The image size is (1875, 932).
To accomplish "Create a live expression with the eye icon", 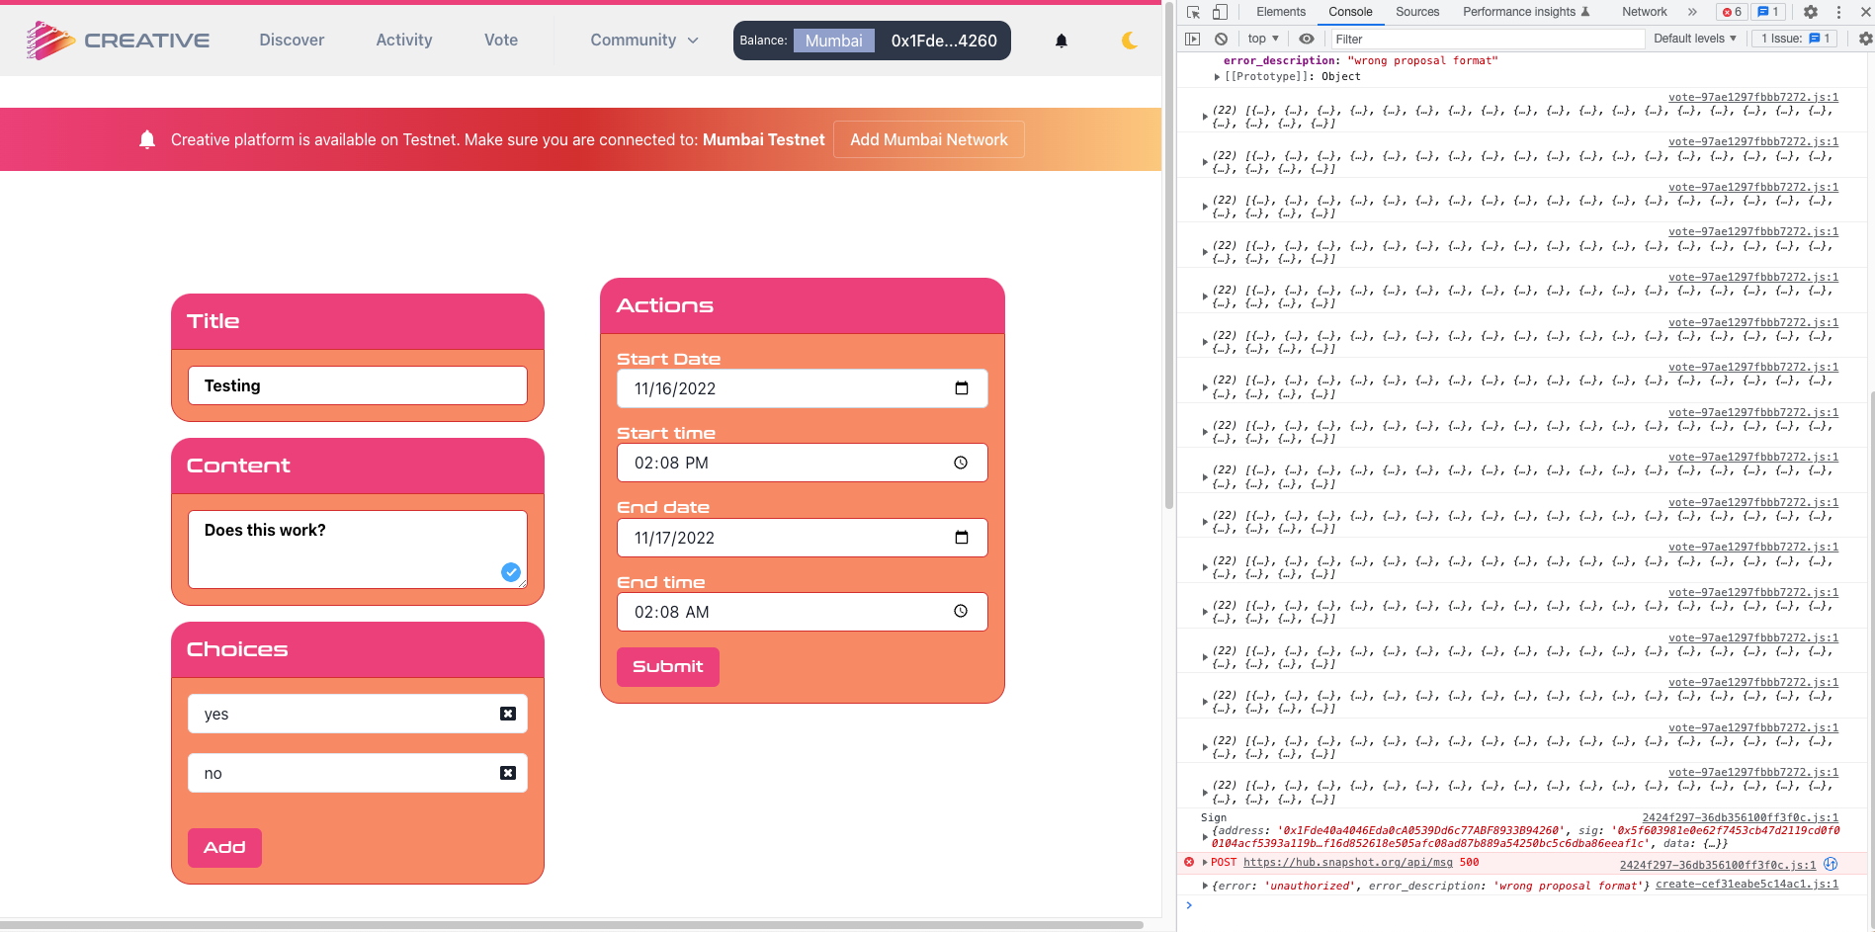I will point(1307,39).
